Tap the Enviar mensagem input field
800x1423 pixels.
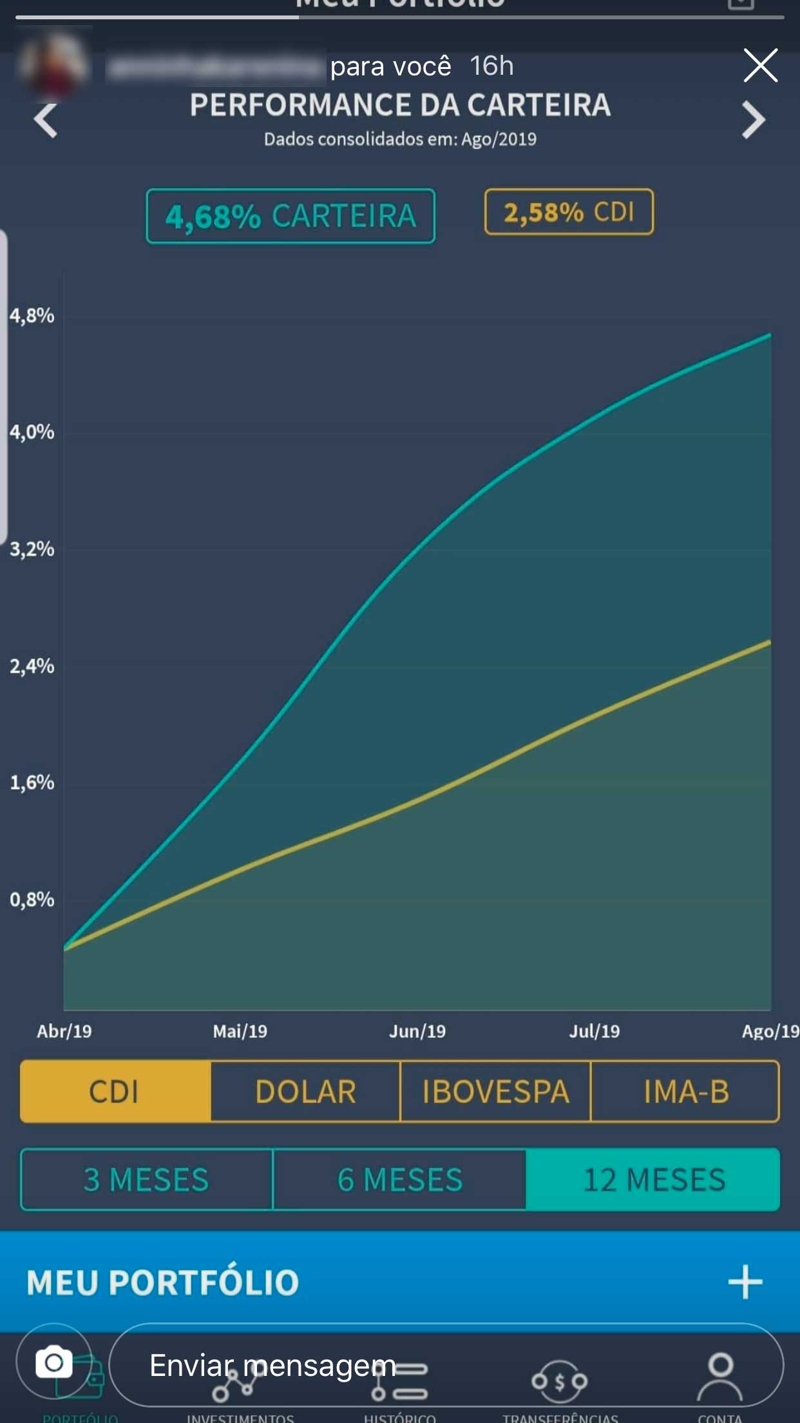point(446,1365)
